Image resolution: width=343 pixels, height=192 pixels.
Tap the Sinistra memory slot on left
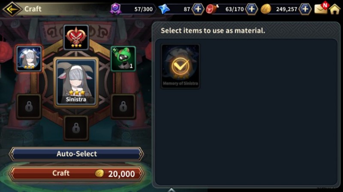29,59
